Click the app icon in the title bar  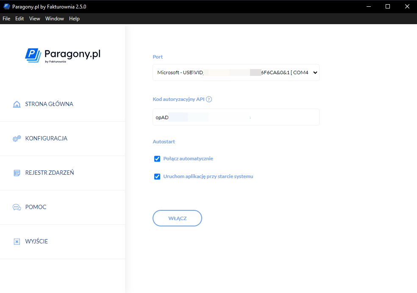[7, 6]
